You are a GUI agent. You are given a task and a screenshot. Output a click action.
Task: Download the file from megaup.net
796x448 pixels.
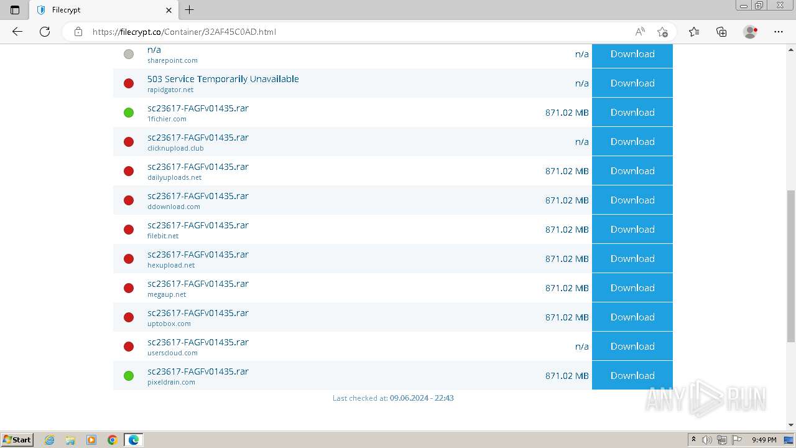point(632,287)
